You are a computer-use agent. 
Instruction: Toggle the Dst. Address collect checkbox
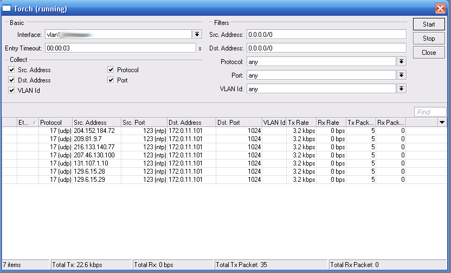(11, 80)
